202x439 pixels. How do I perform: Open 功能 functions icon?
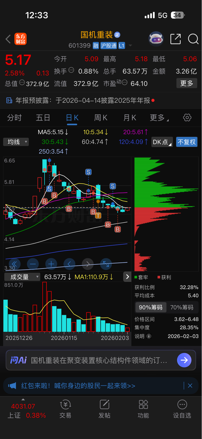[x=143, y=409]
